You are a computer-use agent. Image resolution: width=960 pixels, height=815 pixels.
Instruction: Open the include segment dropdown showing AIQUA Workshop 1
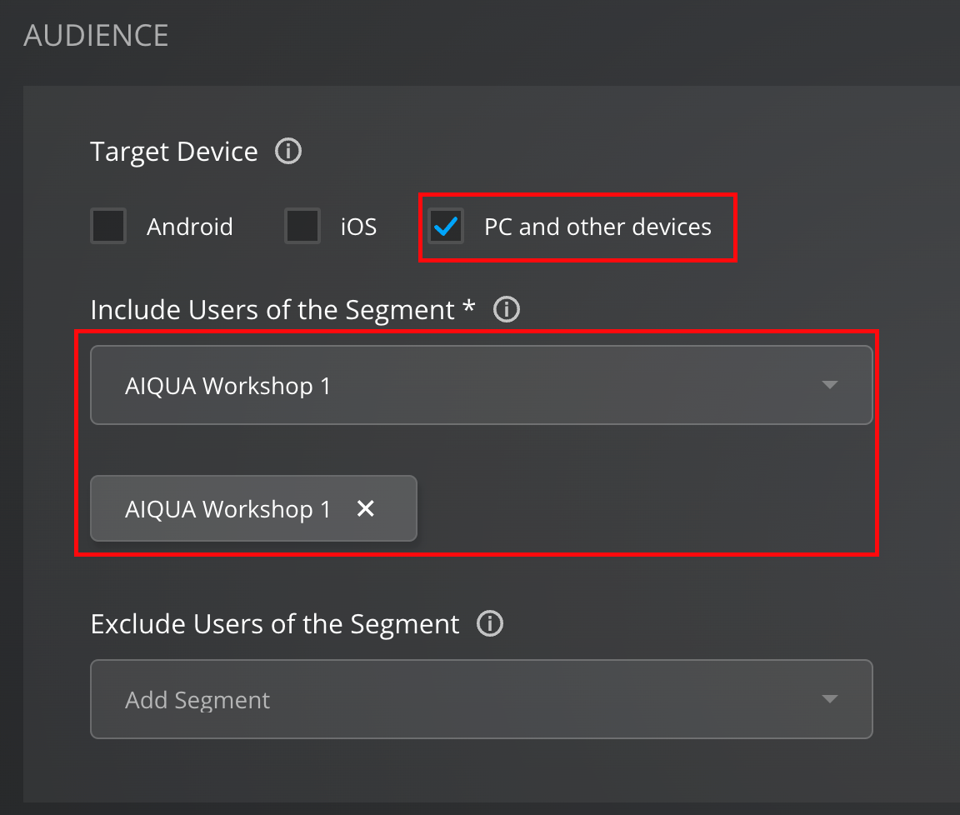[x=467, y=386]
